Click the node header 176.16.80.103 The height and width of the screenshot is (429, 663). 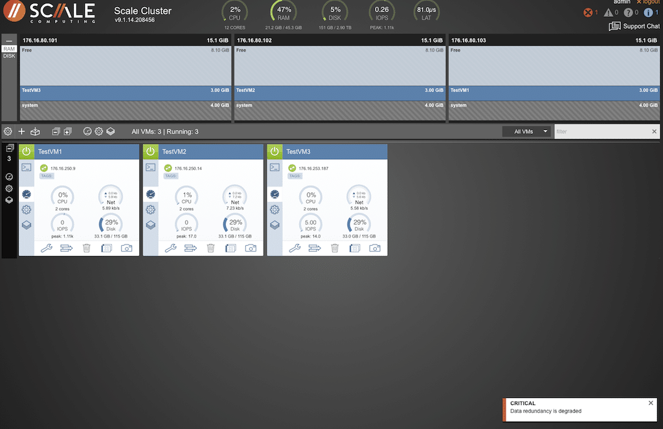coord(554,40)
